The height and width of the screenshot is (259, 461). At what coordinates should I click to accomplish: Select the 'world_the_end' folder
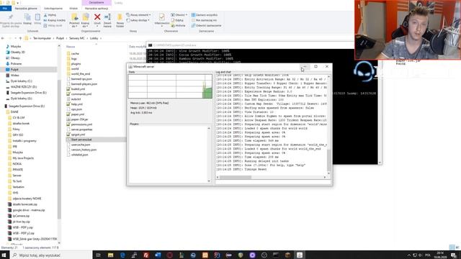pos(81,73)
